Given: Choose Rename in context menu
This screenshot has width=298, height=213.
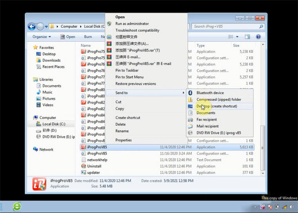Looking at the screenshot, I should tap(122, 131).
